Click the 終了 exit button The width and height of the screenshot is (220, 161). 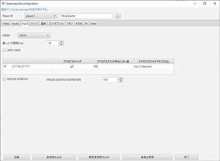click(187, 157)
